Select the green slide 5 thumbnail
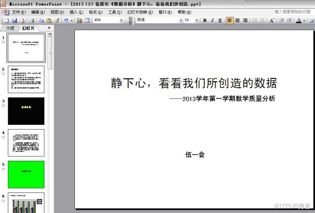The image size is (315, 213). (x=26, y=174)
